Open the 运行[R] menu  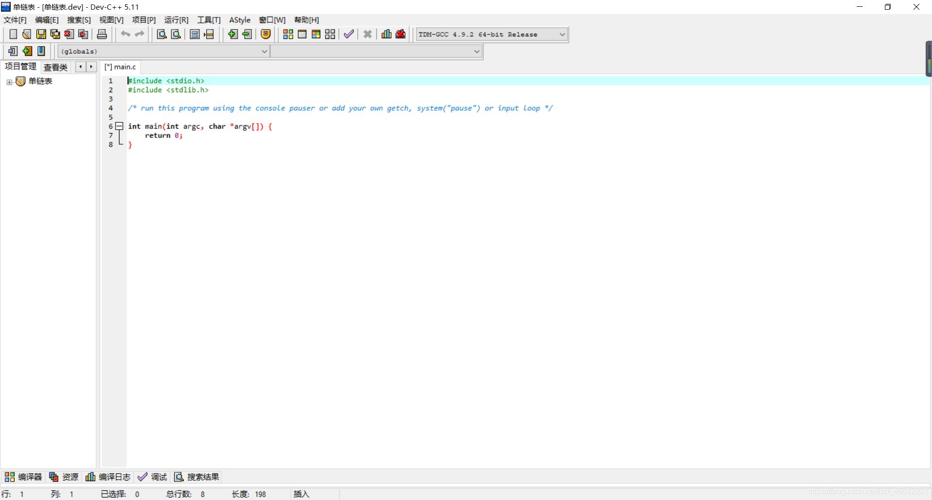176,20
